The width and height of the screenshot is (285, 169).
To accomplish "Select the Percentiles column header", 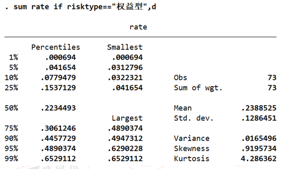I will coord(56,47).
